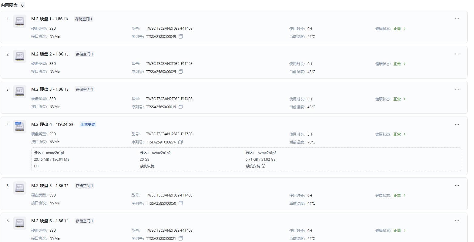Copy serial number TTSSA258SX00021
The image size is (474, 242).
click(x=181, y=239)
